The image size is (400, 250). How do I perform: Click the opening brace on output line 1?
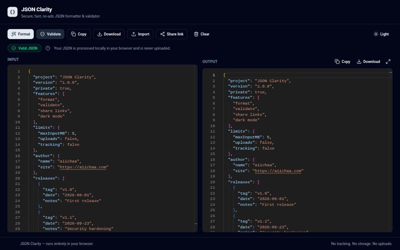tap(224, 75)
